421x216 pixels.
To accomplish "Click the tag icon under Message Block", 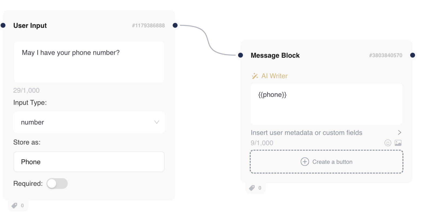I will pos(252,188).
